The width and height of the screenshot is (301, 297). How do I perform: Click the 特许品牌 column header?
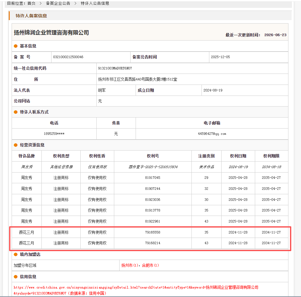coord(26,156)
